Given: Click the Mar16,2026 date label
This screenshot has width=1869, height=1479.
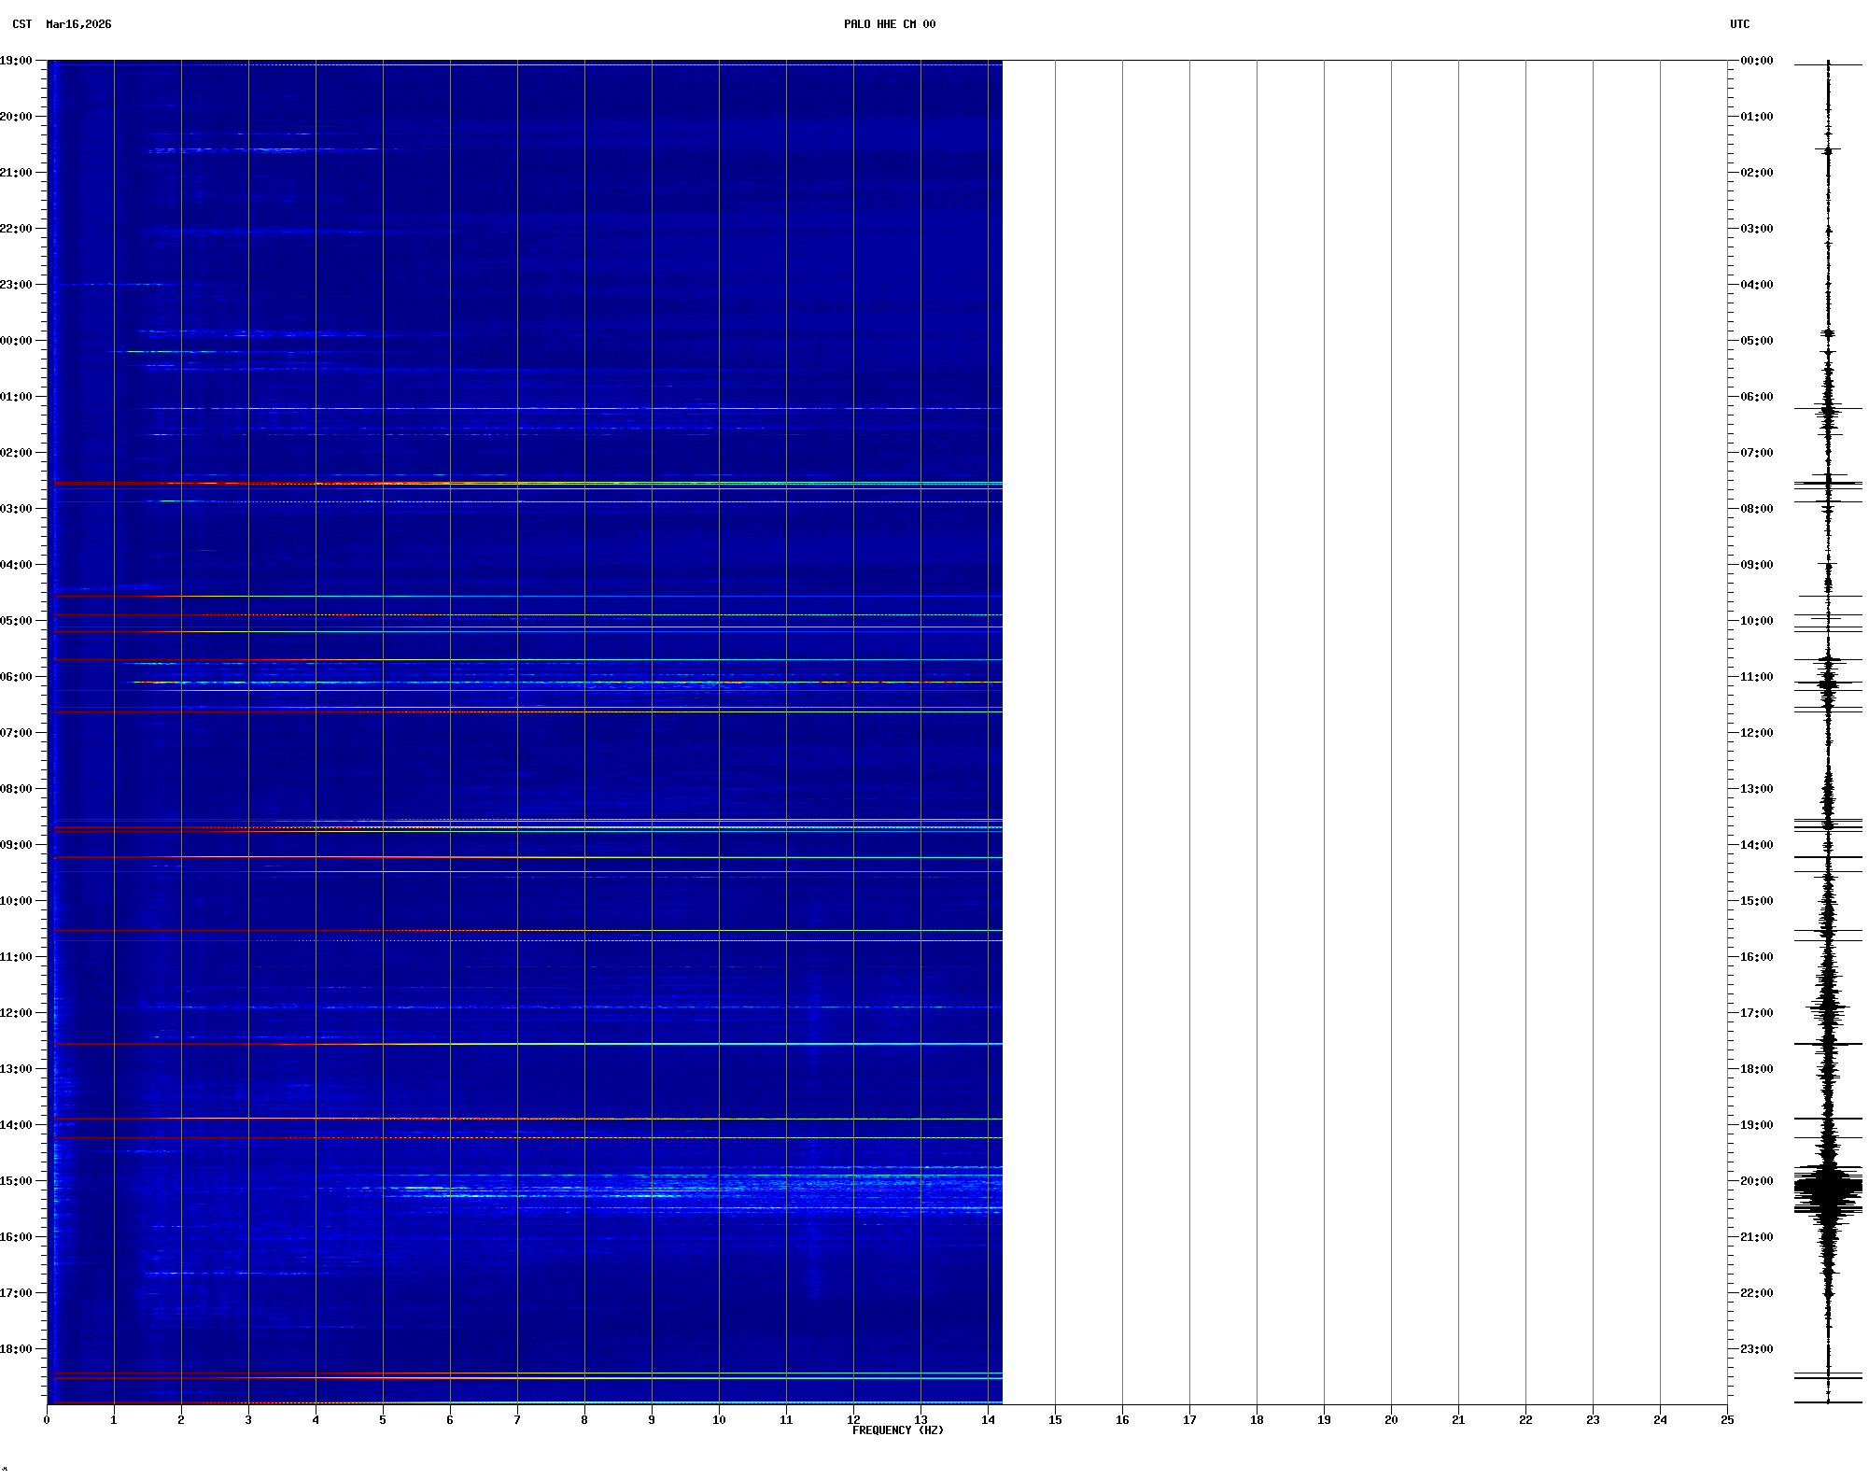Looking at the screenshot, I should coord(78,24).
